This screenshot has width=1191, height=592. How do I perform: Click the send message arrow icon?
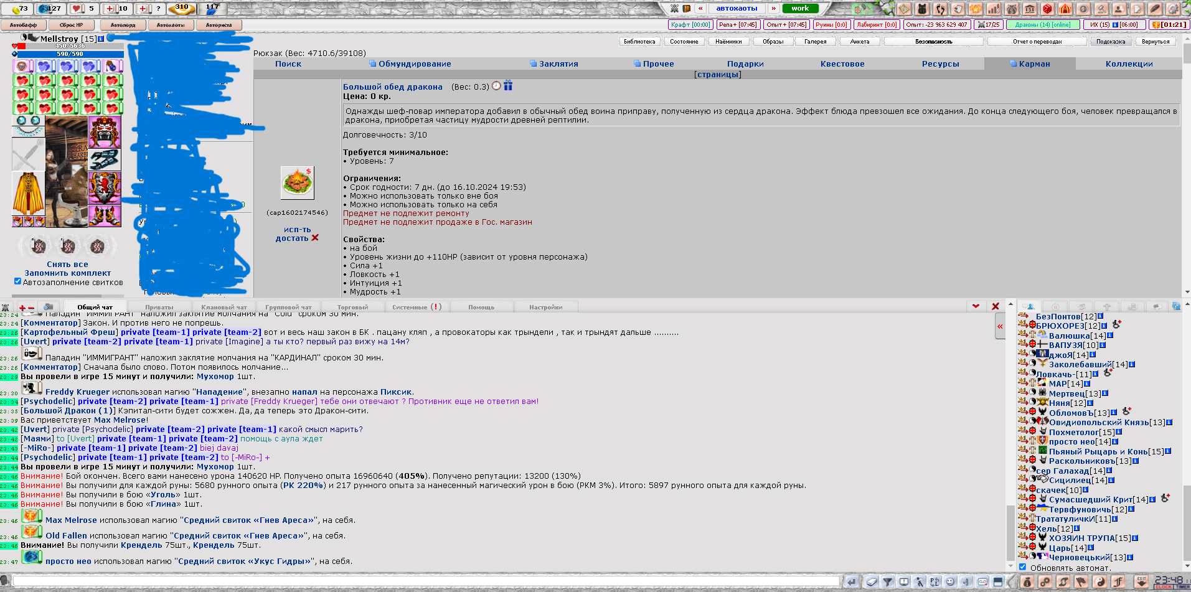(x=852, y=582)
